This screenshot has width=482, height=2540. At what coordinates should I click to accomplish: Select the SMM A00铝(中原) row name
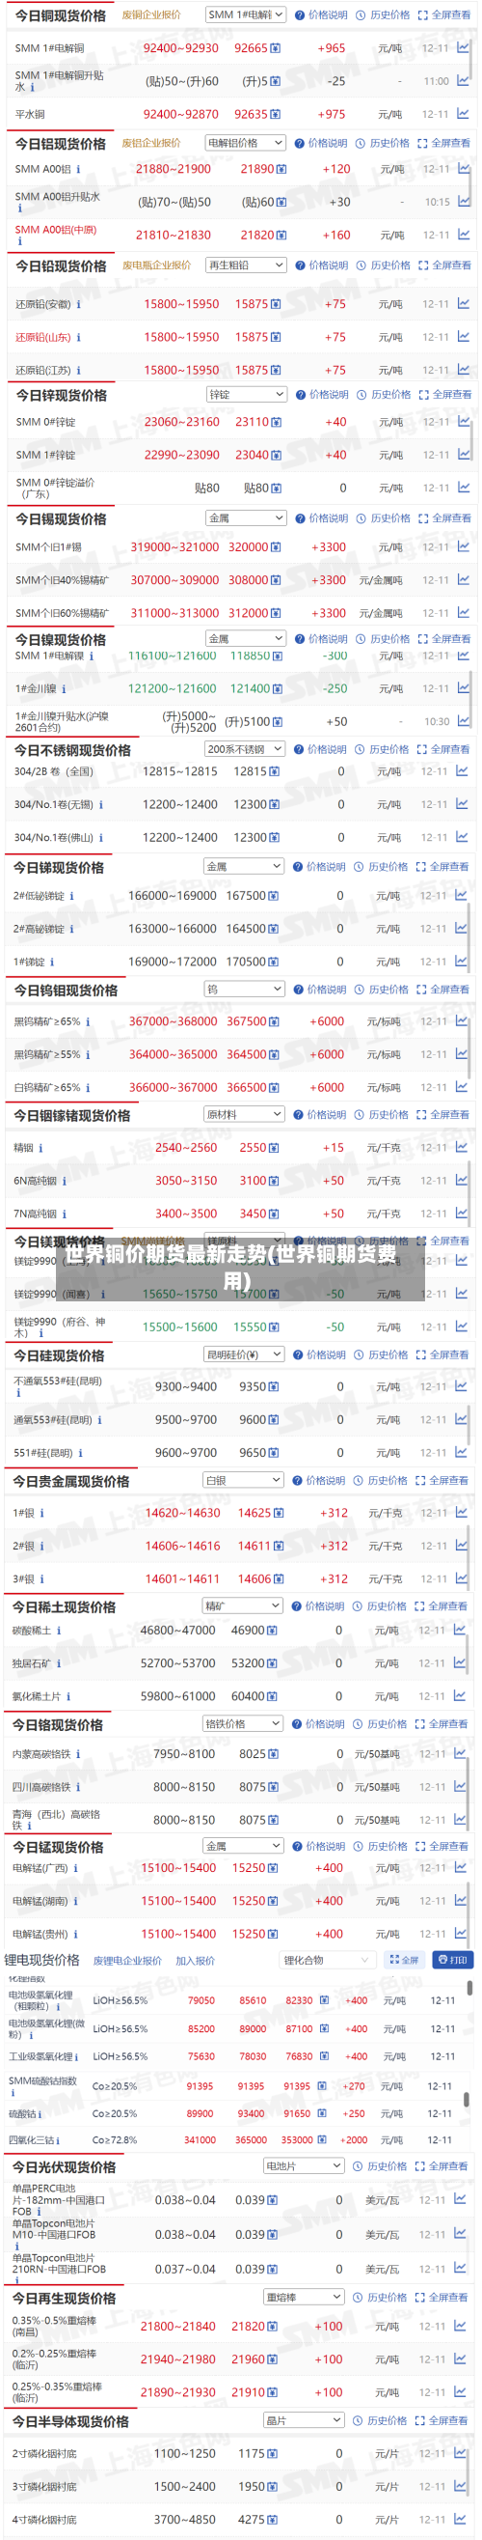[x=56, y=230]
